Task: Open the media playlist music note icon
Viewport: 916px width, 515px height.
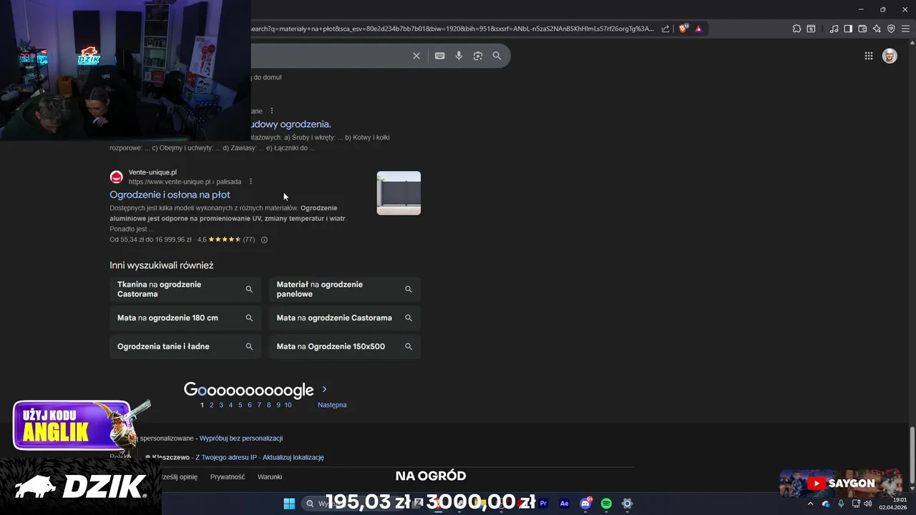Action: (x=834, y=29)
